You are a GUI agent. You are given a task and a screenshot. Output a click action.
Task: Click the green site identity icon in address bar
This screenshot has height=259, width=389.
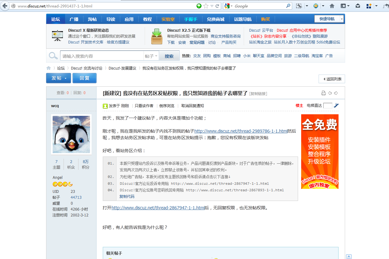point(199,6)
